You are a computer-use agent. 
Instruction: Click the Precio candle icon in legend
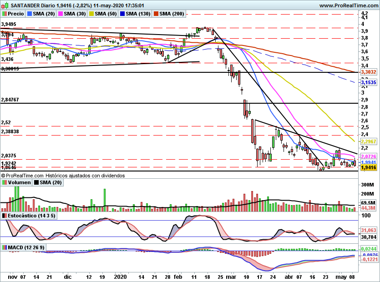(x=5, y=14)
